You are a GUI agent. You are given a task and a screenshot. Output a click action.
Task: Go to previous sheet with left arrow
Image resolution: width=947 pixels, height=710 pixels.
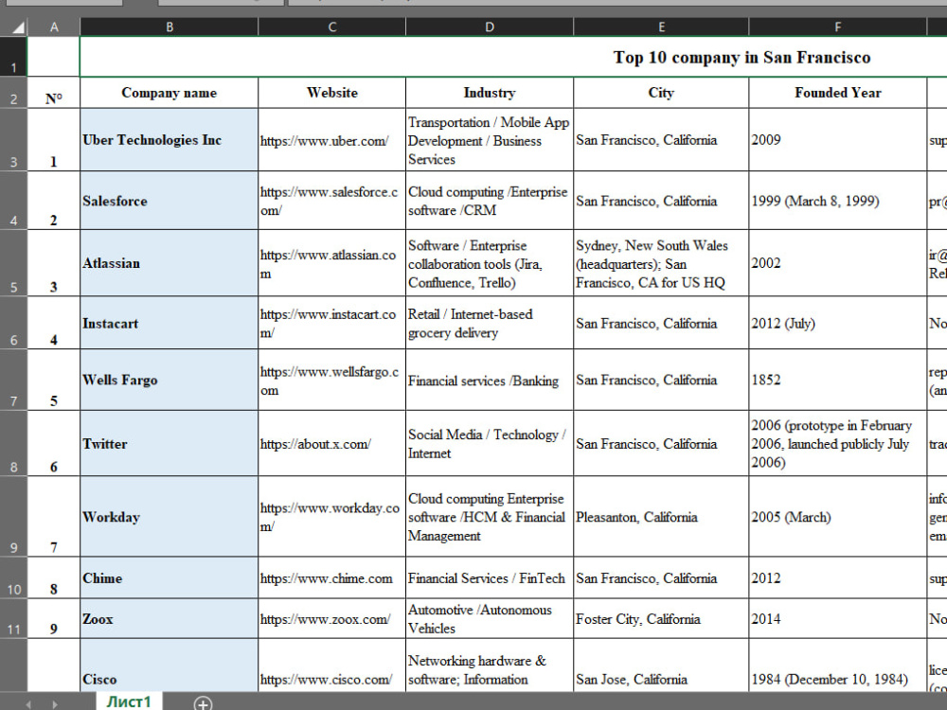click(x=28, y=704)
